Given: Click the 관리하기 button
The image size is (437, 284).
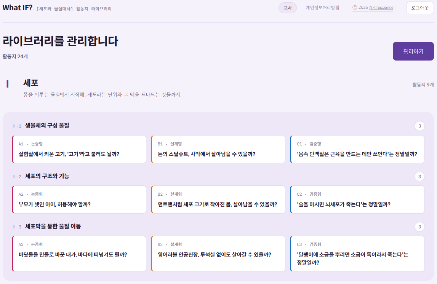Looking at the screenshot, I should pyautogui.click(x=413, y=51).
